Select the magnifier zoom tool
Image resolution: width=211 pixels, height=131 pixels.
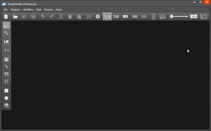(x=6, y=33)
